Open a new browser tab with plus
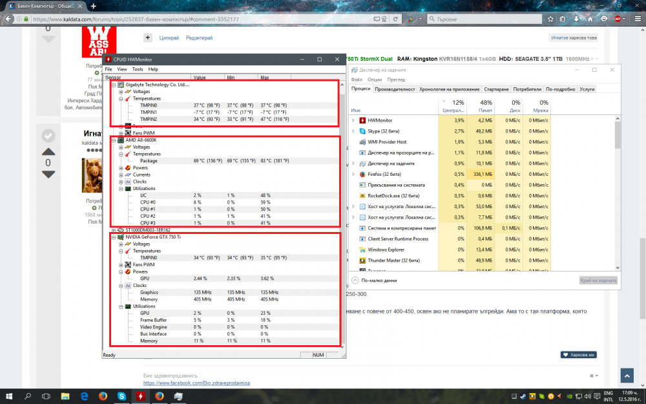Image resolution: width=646 pixels, height=404 pixels. pyautogui.click(x=94, y=6)
